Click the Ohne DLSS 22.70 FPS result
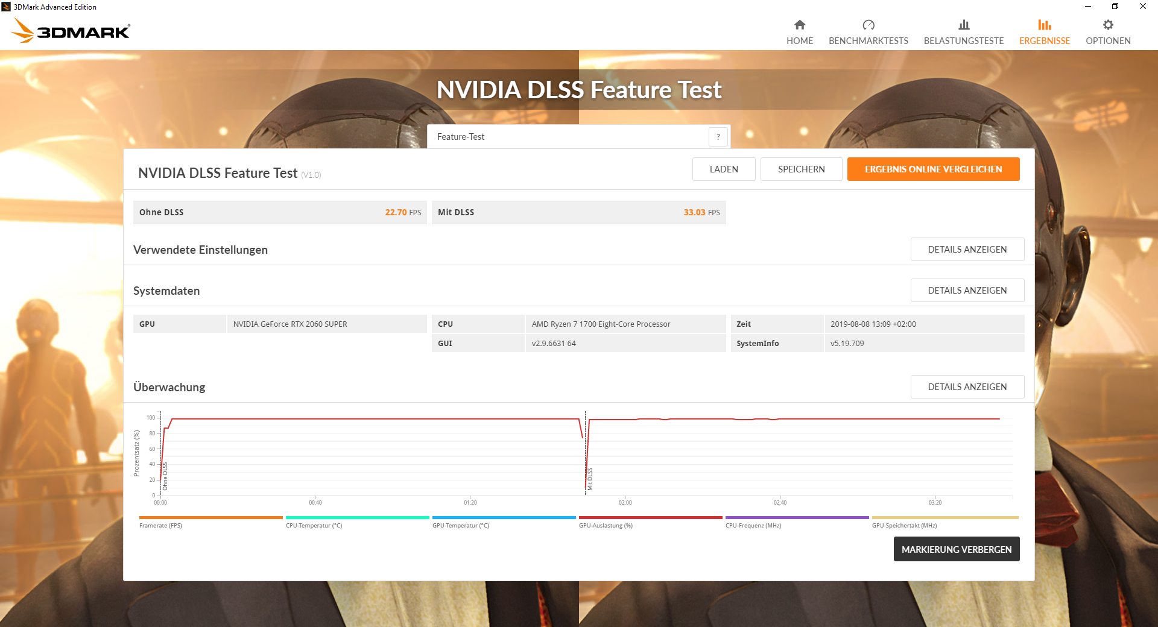Viewport: 1158px width, 627px height. (x=280, y=212)
